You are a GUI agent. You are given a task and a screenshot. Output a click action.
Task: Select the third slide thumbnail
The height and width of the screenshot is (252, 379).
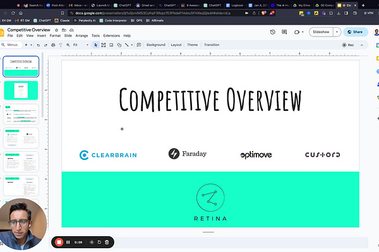click(21, 114)
